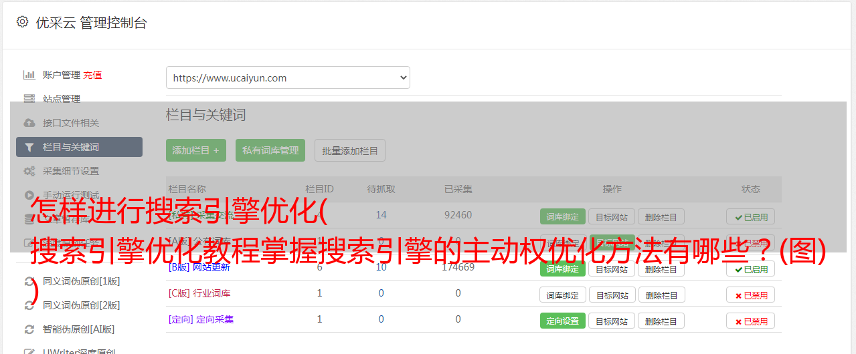Image resolution: width=856 pixels, height=354 pixels.
Task: Click 删除栏目 for 定向采集
Action: tap(661, 321)
